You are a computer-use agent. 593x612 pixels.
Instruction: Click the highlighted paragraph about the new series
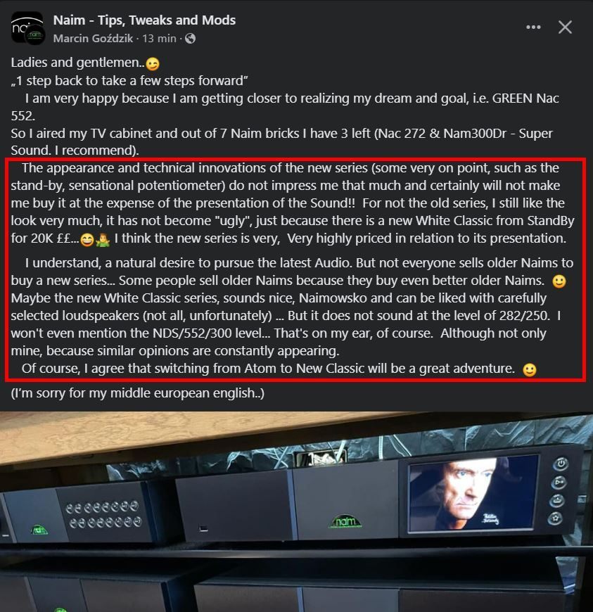click(295, 269)
